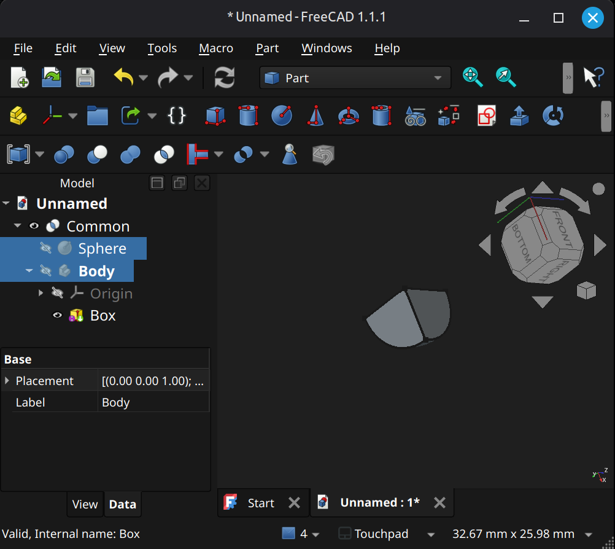Refresh the document with recompute icon
Screen dimensions: 615x549
[225, 77]
